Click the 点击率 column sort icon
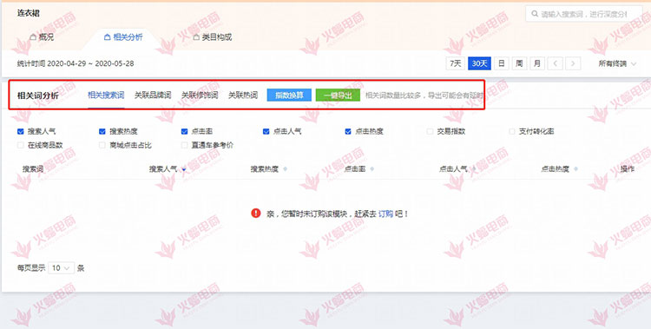Image resolution: width=651 pixels, height=329 pixels. point(372,169)
